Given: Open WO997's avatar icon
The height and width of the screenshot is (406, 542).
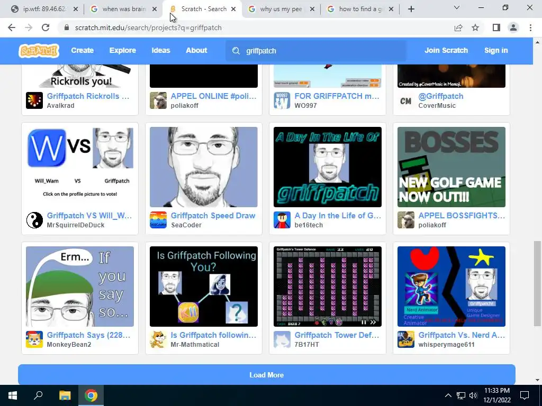Looking at the screenshot, I should tap(282, 100).
